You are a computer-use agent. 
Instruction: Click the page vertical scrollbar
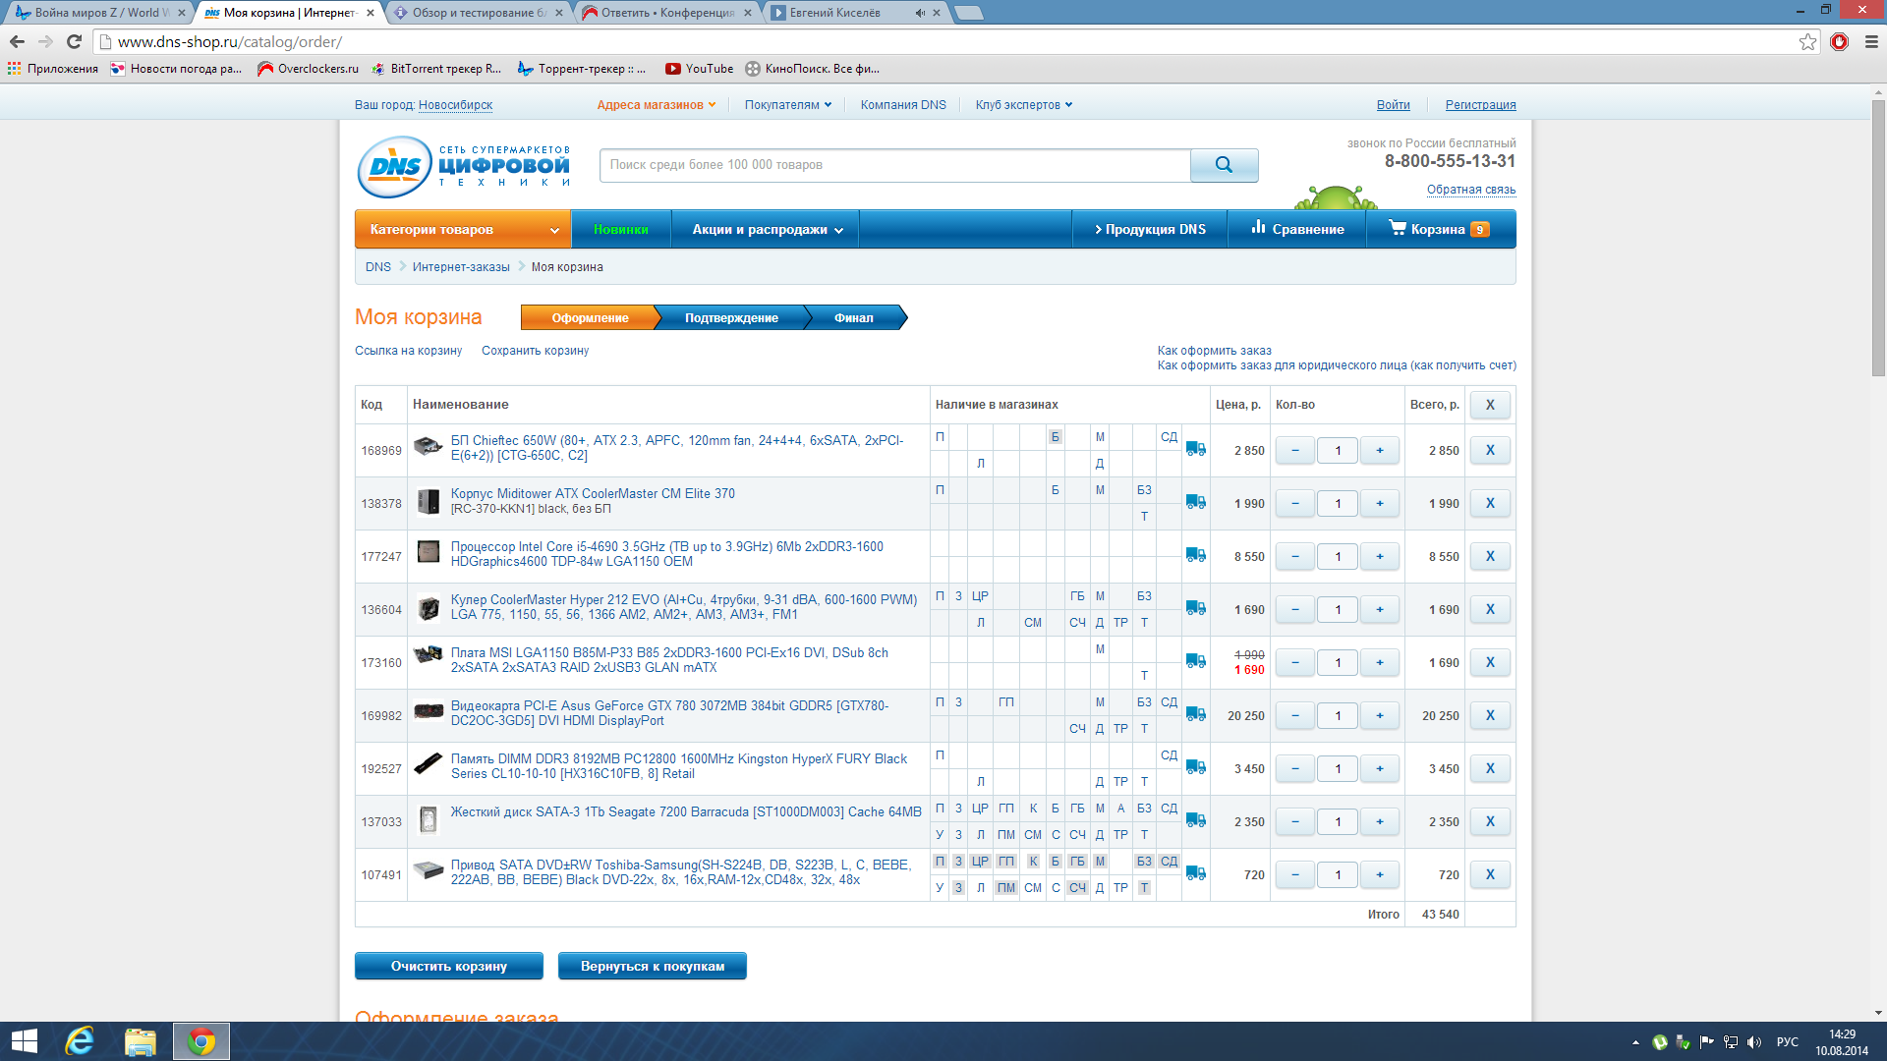[1878, 236]
